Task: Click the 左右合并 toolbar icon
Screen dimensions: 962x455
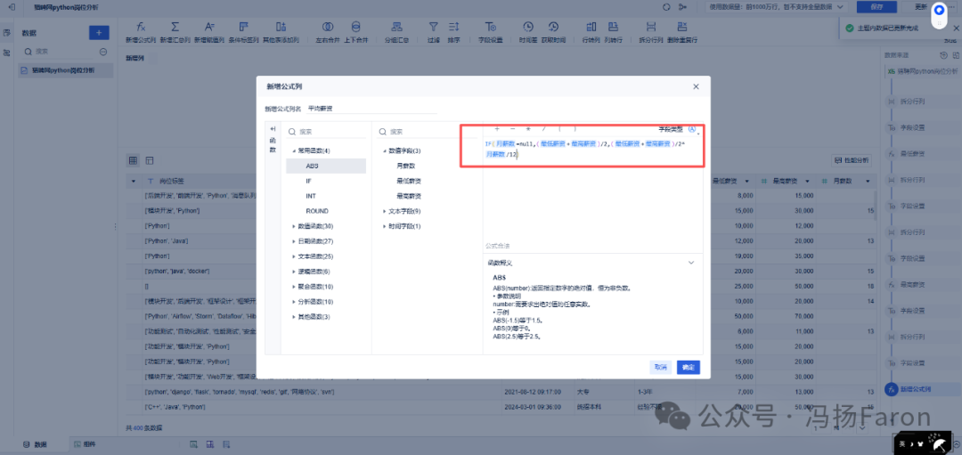Action: point(328,27)
